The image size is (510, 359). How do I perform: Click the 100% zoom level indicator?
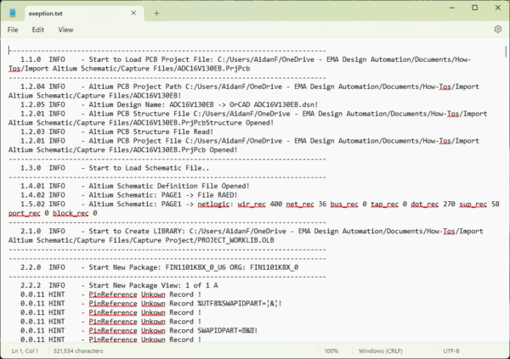(x=331, y=351)
